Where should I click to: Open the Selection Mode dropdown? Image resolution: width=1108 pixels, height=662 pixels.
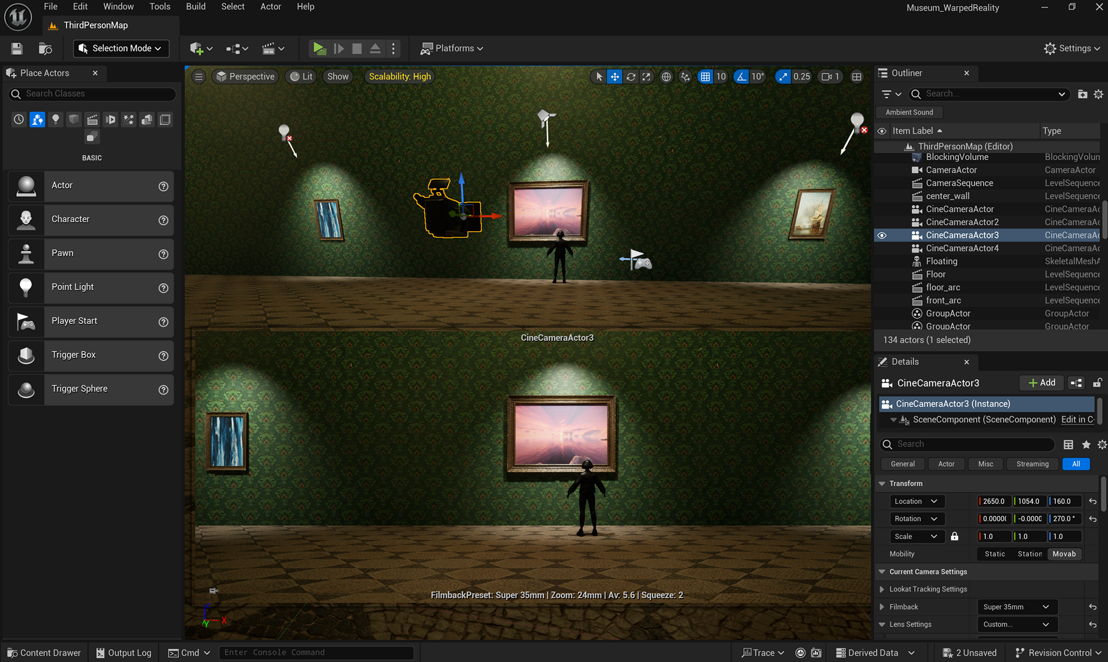click(121, 48)
